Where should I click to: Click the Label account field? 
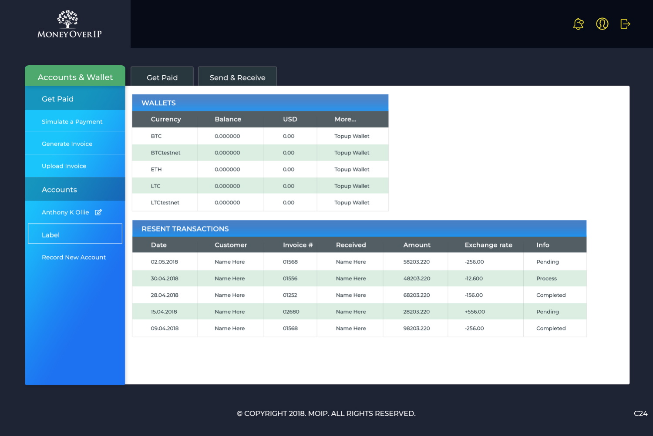[75, 234]
